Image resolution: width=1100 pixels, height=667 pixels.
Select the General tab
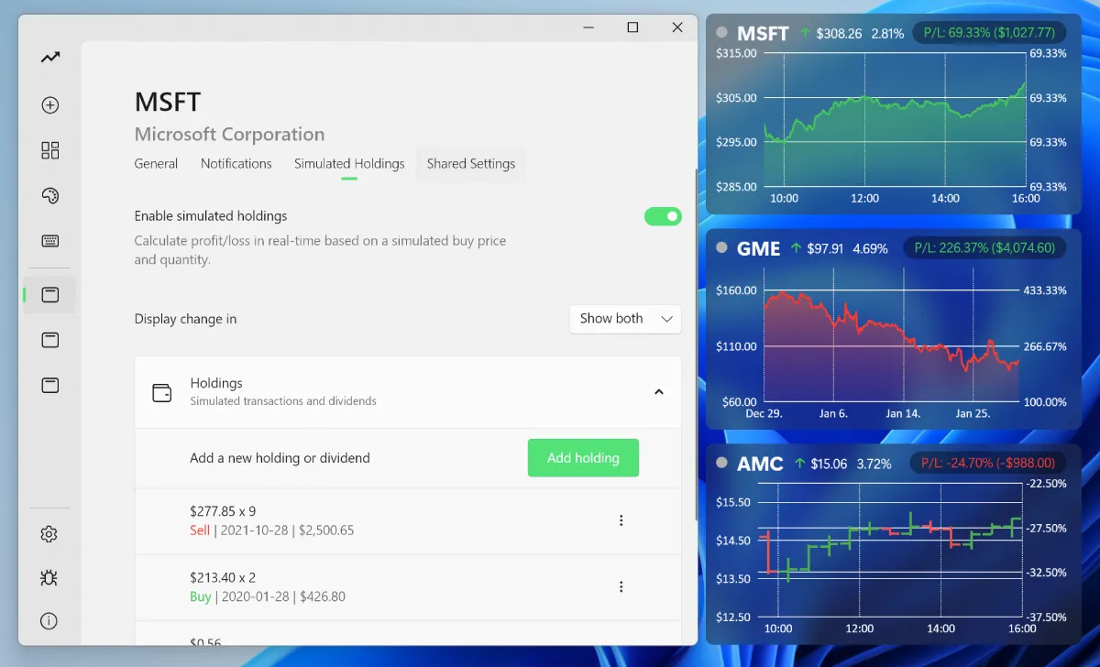coord(156,163)
